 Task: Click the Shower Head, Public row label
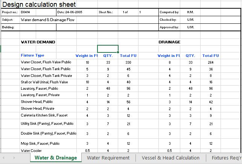coord(37,102)
